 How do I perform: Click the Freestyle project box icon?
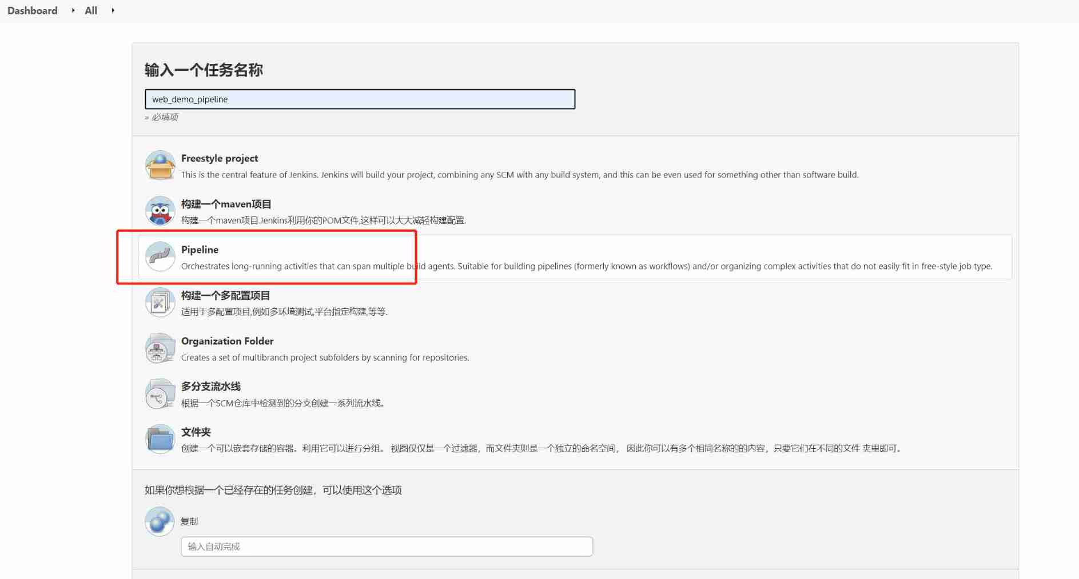pos(160,166)
